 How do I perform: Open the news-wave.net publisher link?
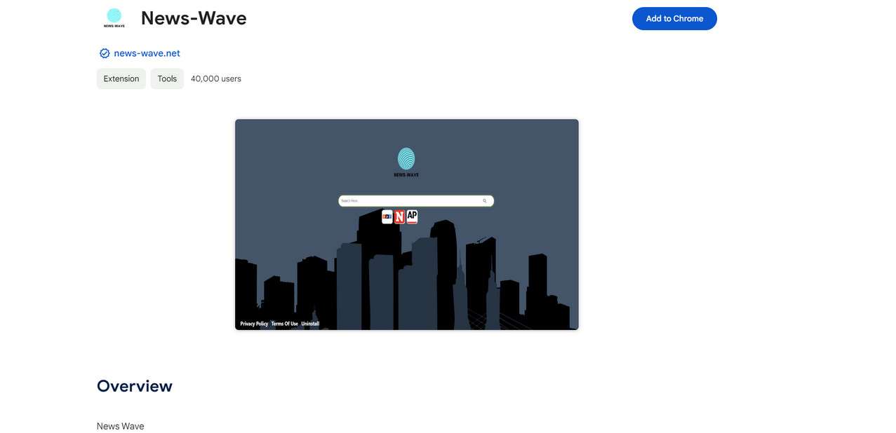pyautogui.click(x=147, y=53)
